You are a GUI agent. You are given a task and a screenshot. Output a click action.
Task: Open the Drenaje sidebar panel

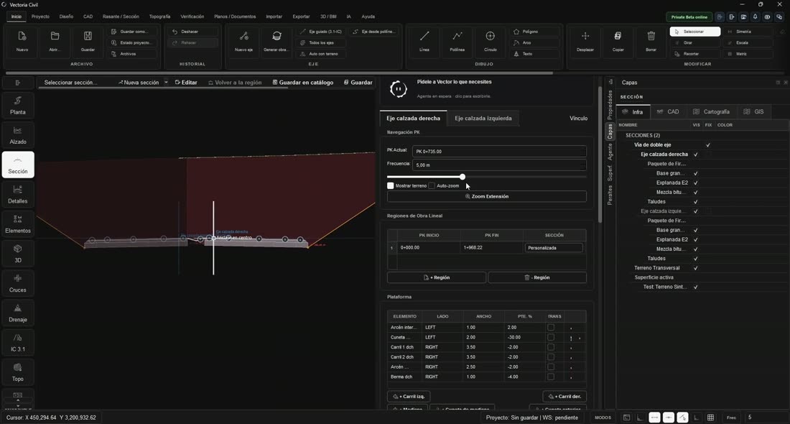click(x=18, y=313)
